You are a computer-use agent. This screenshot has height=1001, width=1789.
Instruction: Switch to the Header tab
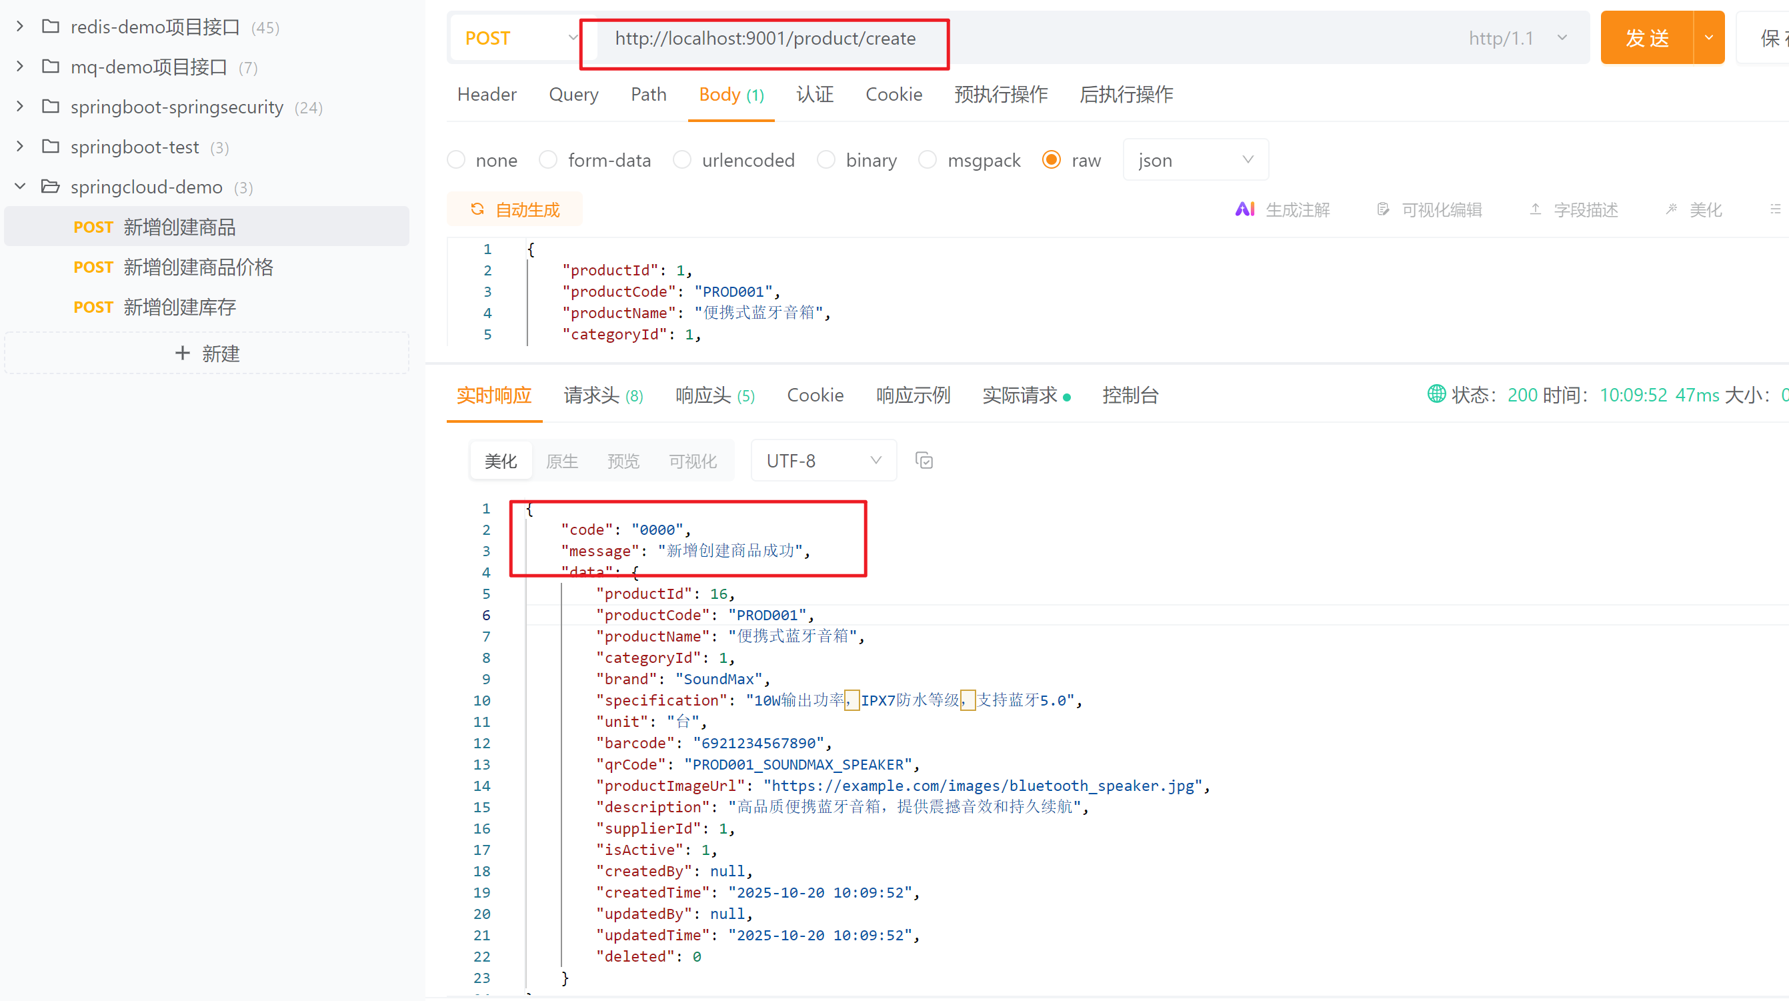(x=486, y=95)
